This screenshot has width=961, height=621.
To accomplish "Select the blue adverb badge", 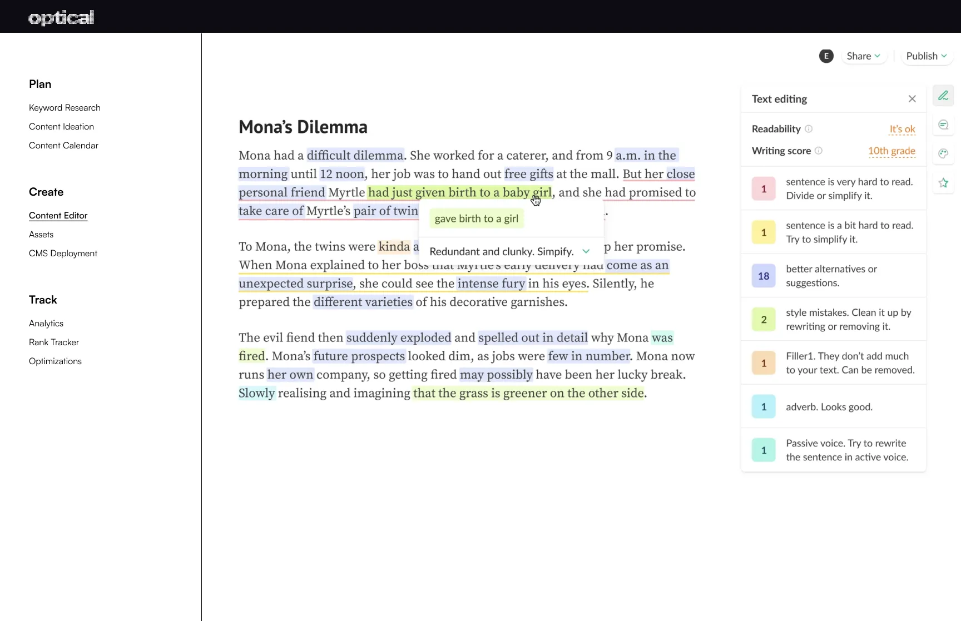I will [x=764, y=406].
